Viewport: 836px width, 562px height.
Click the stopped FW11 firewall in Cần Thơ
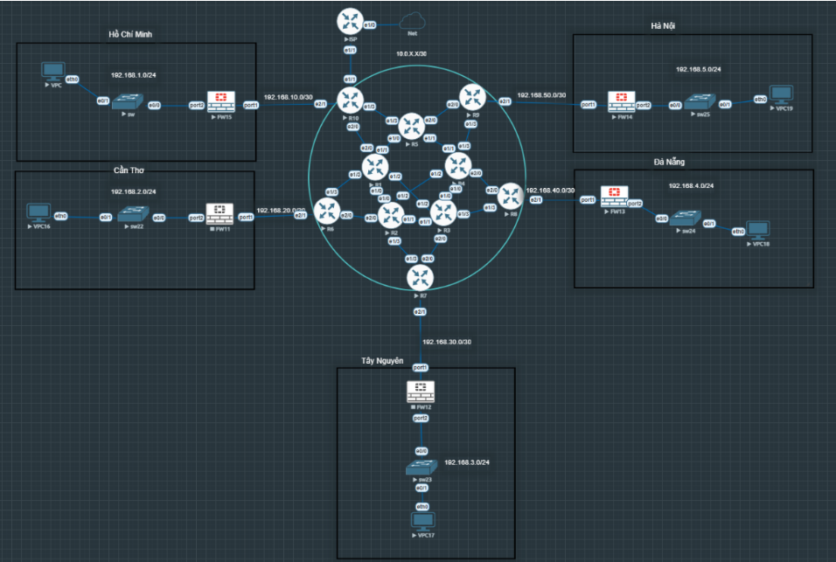tap(218, 214)
